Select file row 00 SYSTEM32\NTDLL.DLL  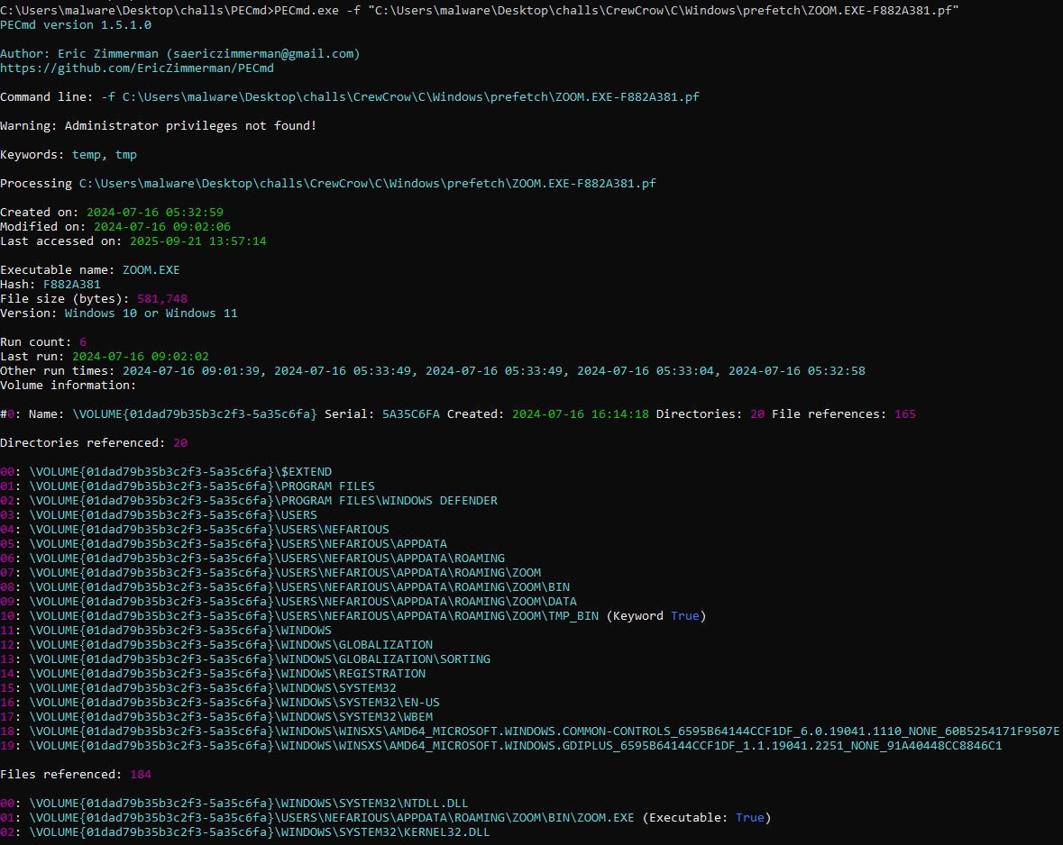point(234,804)
